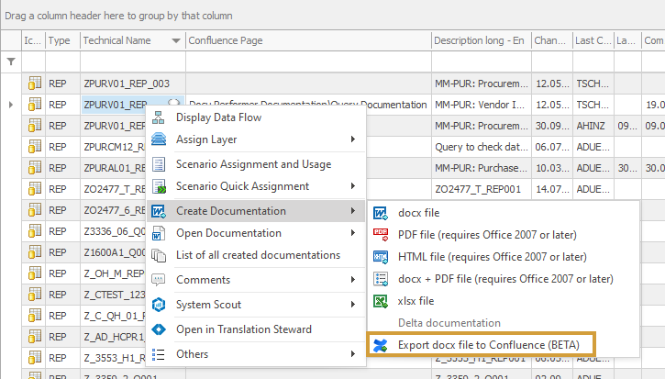Screen dimensions: 665x379
Task: Click the Confluence export icon
Action: 381,345
